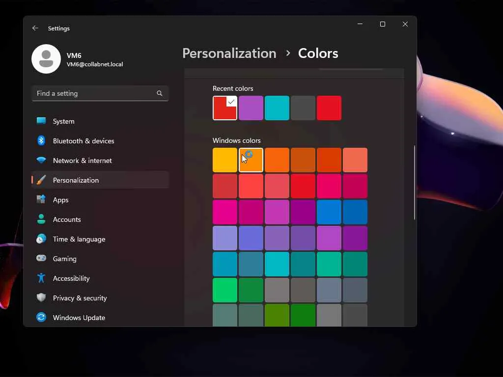Select the purple recent color

(251, 108)
